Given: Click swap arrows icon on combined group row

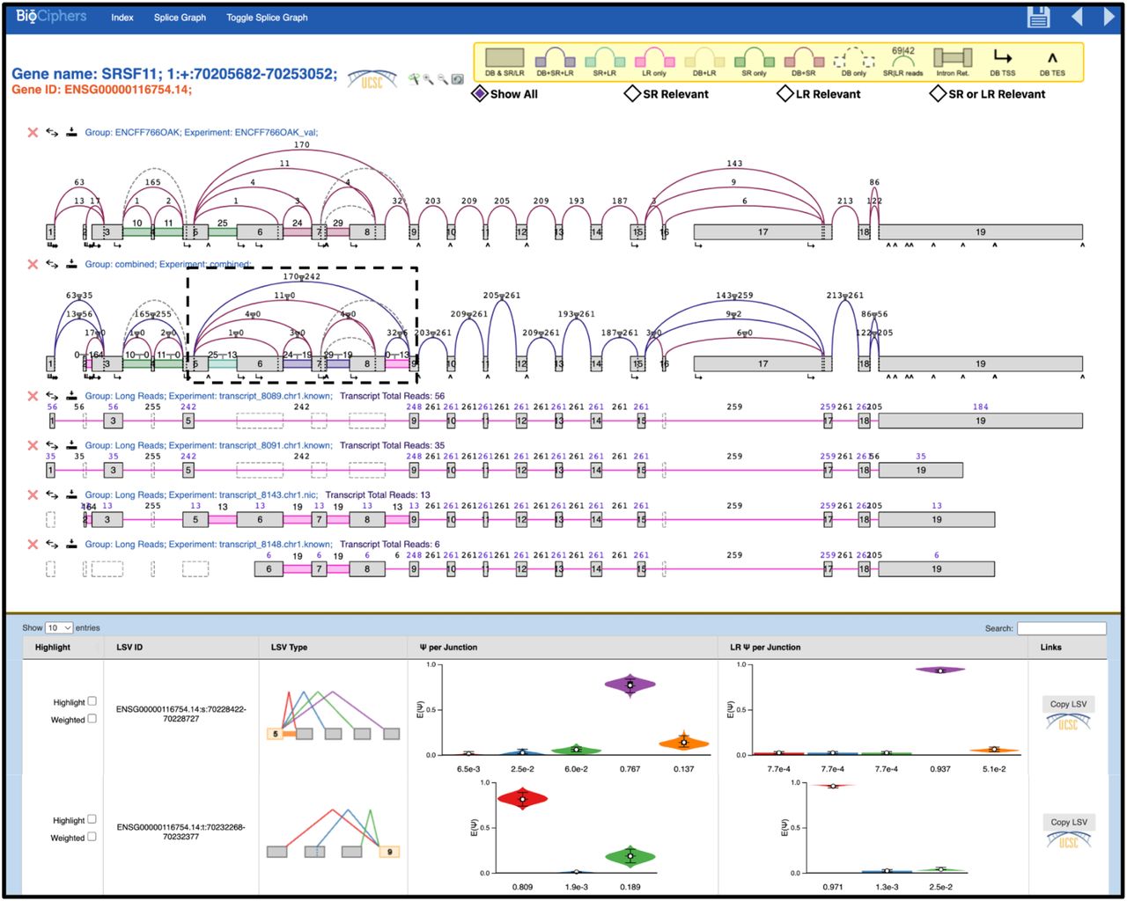Looking at the screenshot, I should pyautogui.click(x=52, y=264).
